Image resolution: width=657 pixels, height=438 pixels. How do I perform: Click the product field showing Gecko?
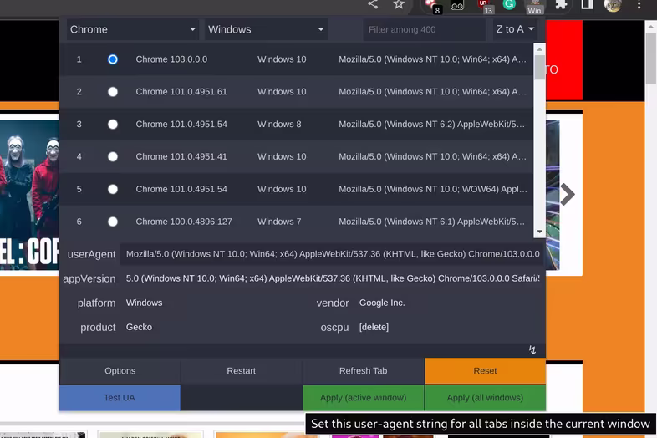click(x=214, y=327)
